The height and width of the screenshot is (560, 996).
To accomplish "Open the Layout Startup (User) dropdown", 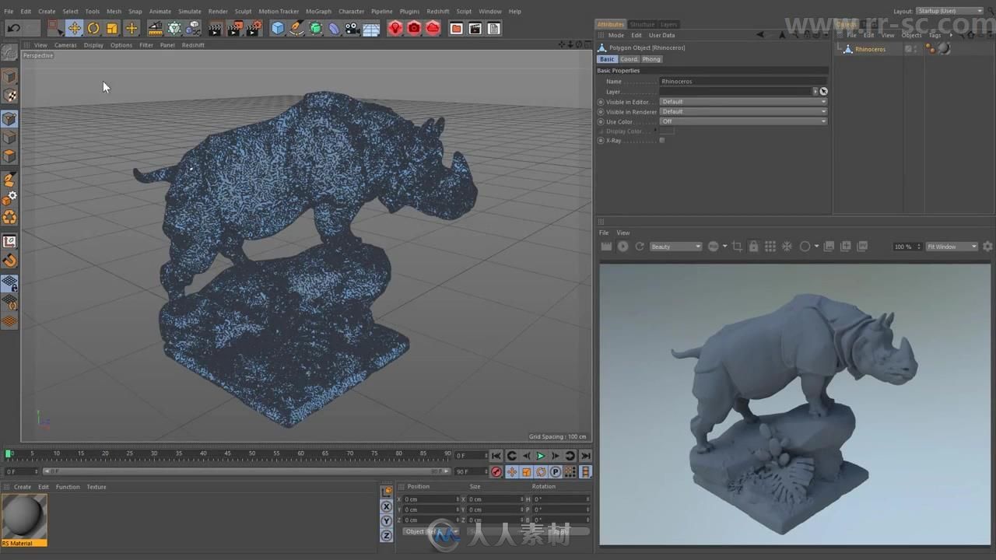I will click(x=949, y=11).
